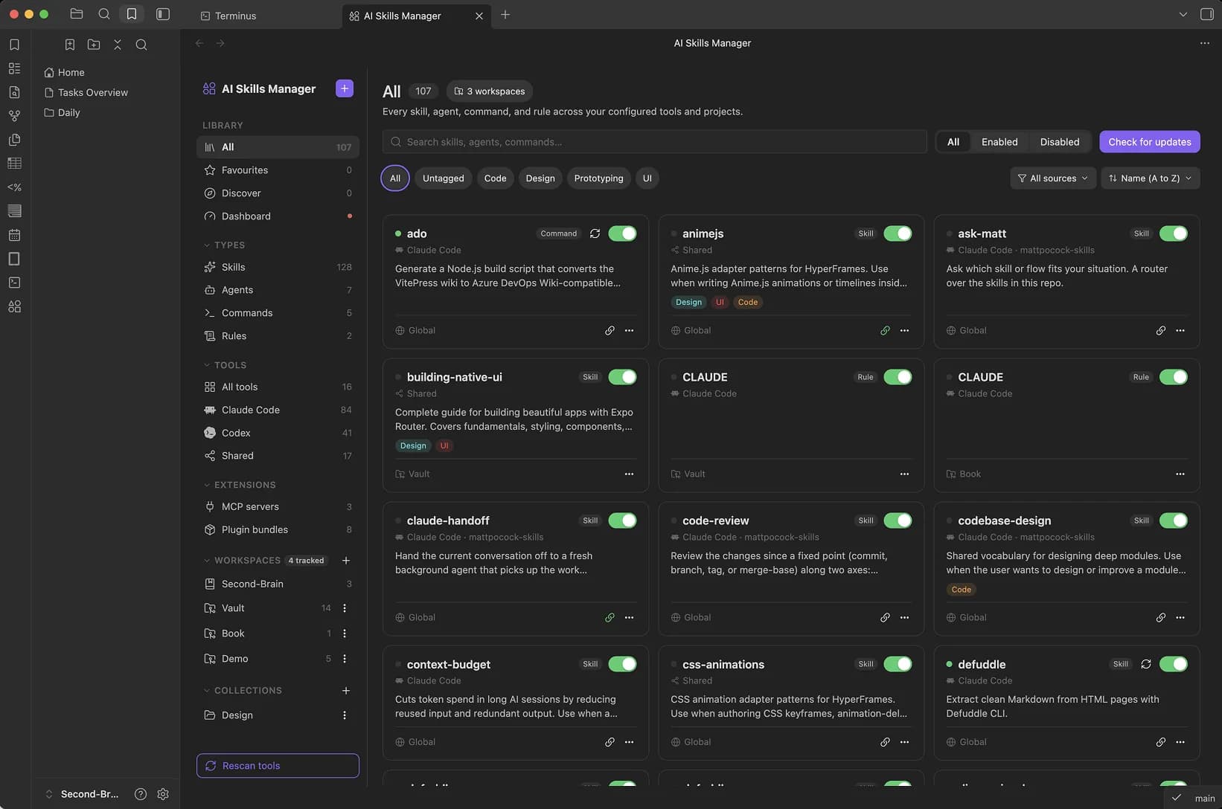Click the 3 workspaces button

(x=490, y=91)
